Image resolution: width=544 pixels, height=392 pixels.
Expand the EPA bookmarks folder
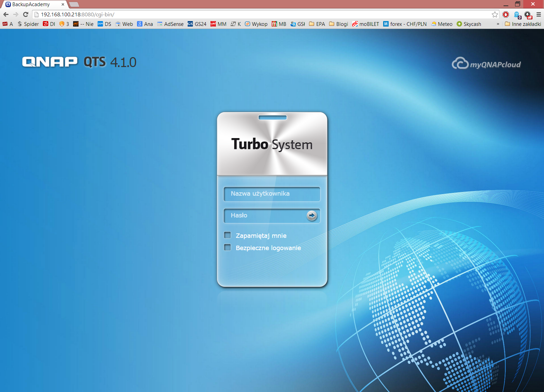click(317, 24)
